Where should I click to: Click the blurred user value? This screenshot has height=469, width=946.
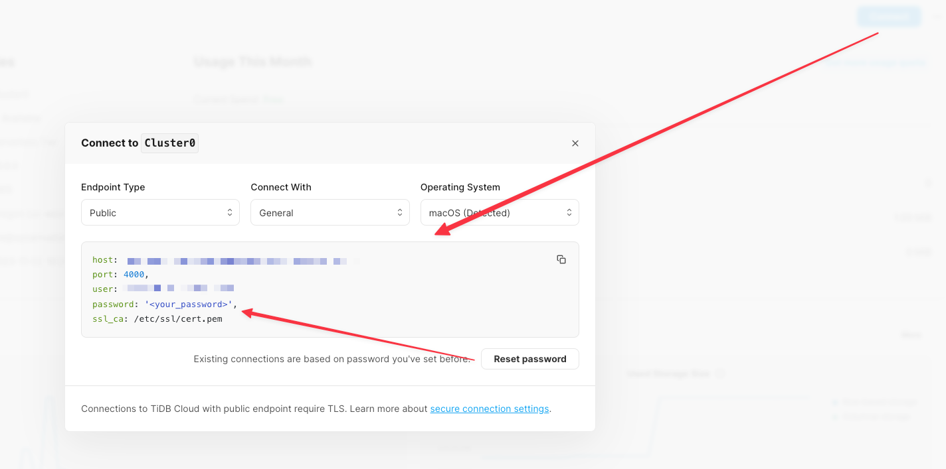tap(179, 289)
